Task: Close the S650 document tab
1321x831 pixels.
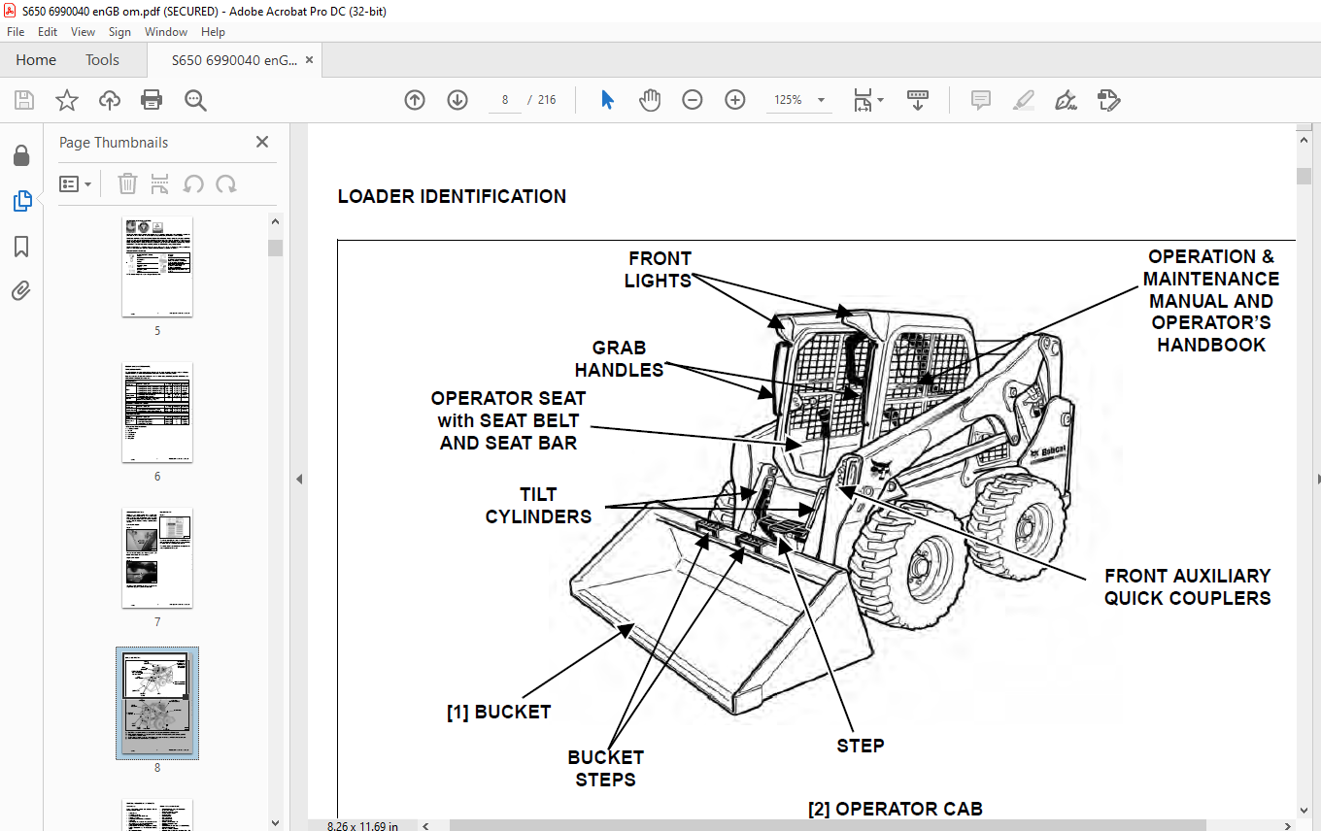Action: pos(309,60)
